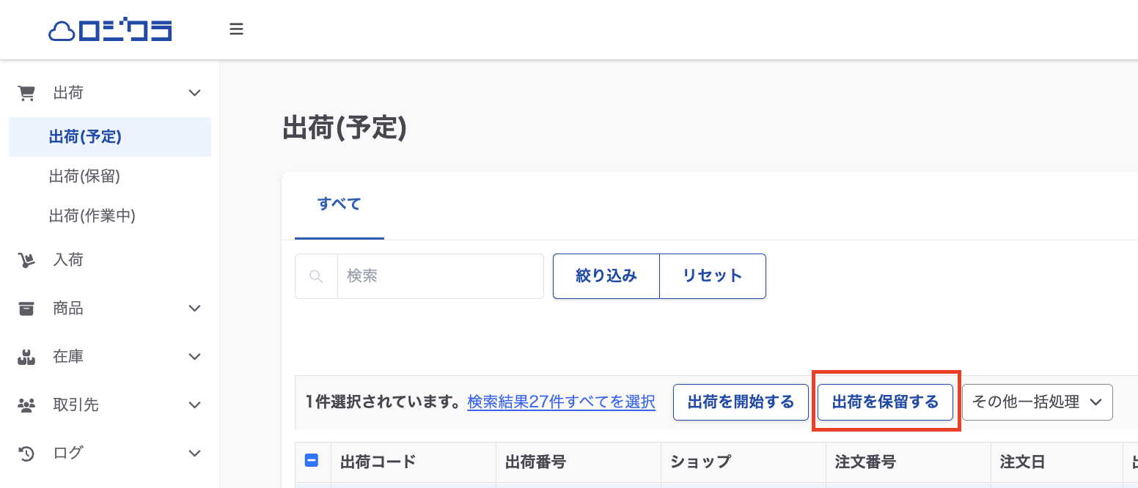This screenshot has width=1138, height=488.
Task: Click the Logikura cloud logo
Action: (x=110, y=30)
